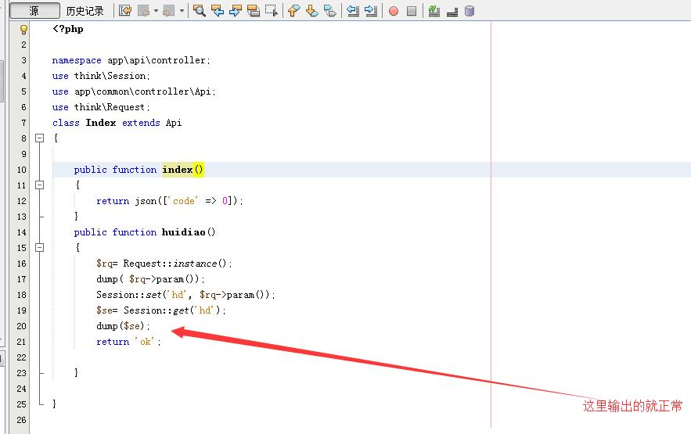
Task: Start macro recording with red circle
Action: pos(394,11)
